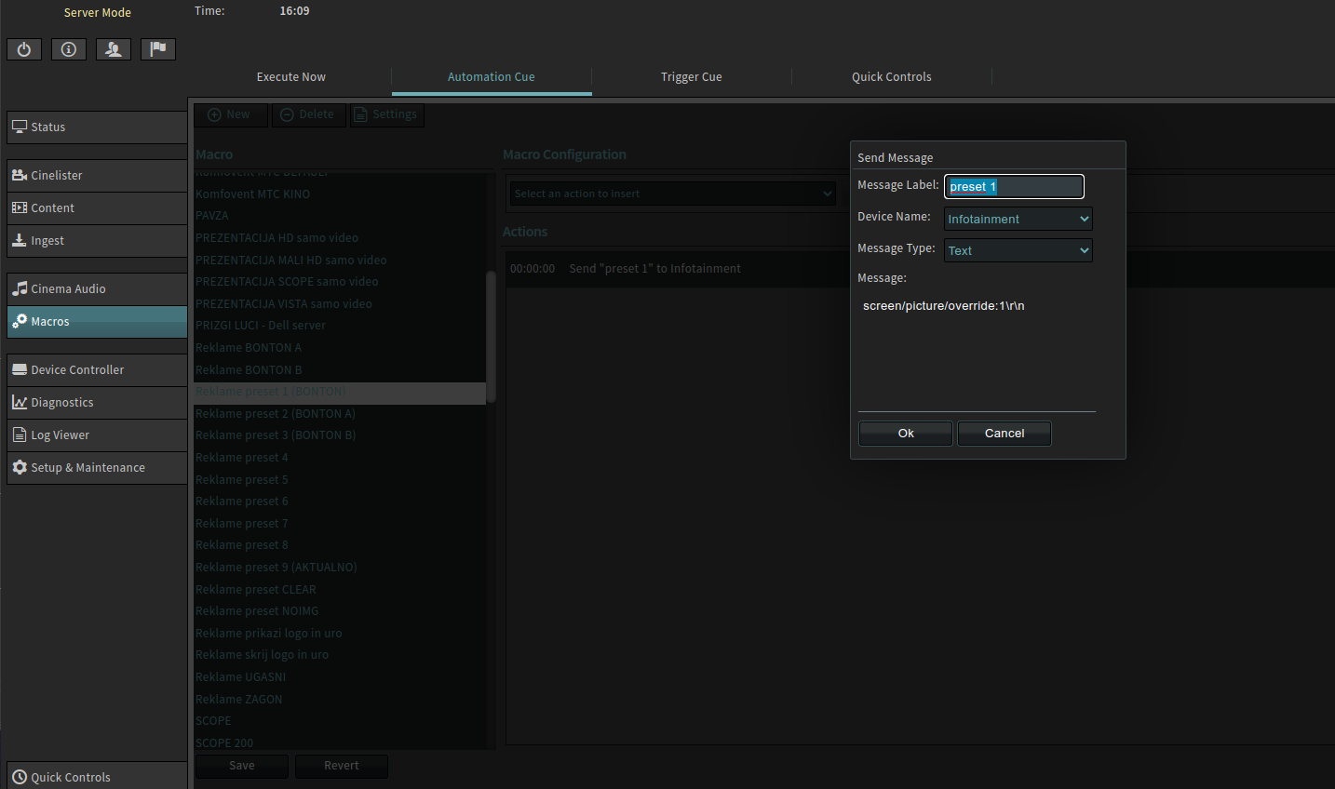The image size is (1335, 789).
Task: Select 'PREZENTACIJA VISTA samo video' macro
Action: 340,304
